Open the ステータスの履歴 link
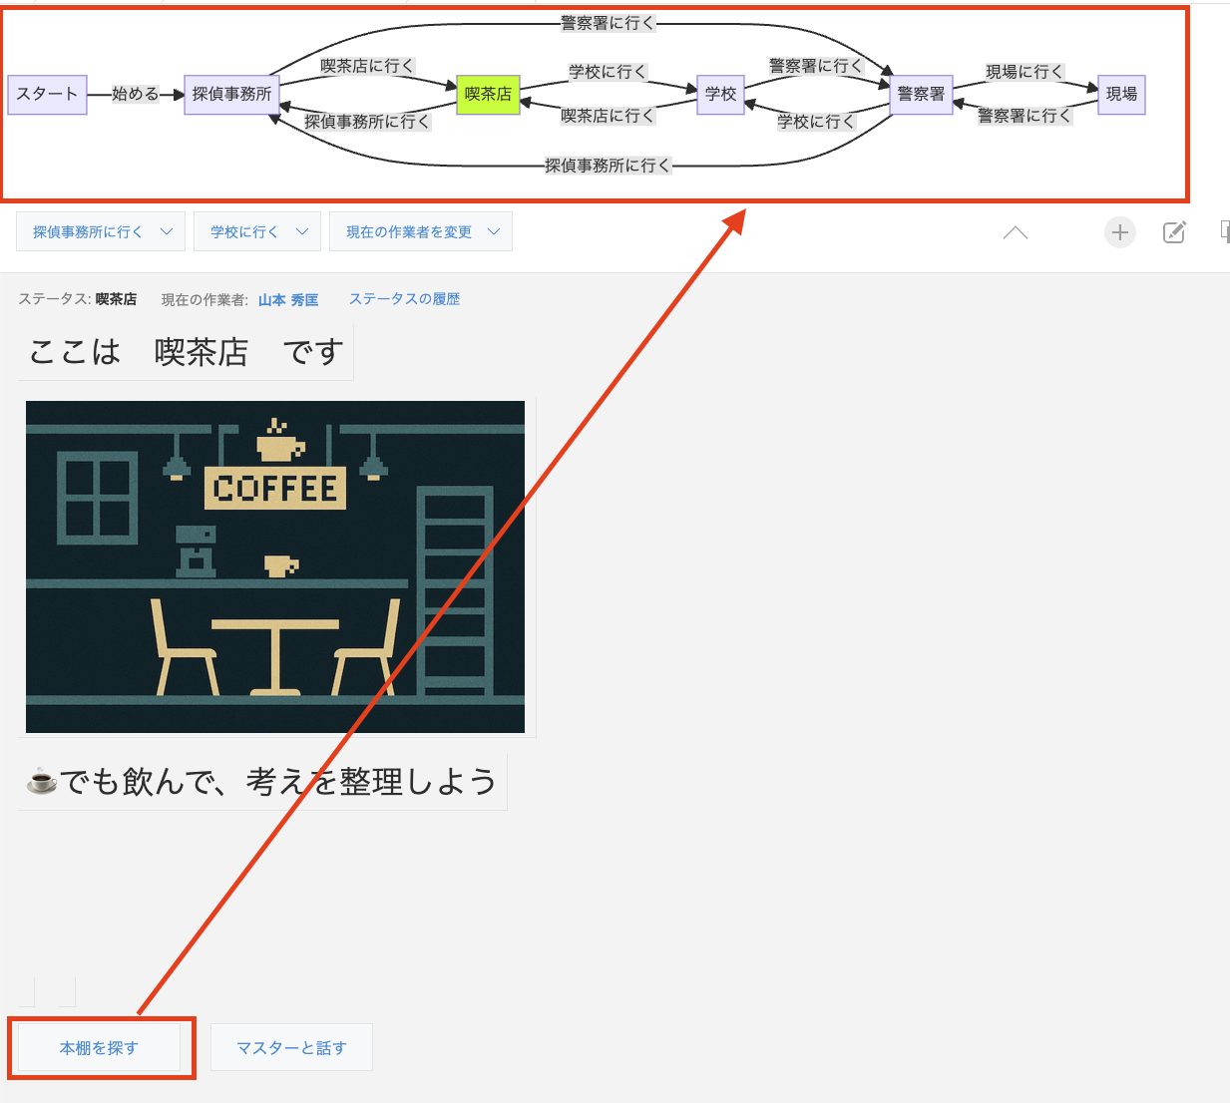Screen dimensions: 1230x1103 (x=404, y=299)
